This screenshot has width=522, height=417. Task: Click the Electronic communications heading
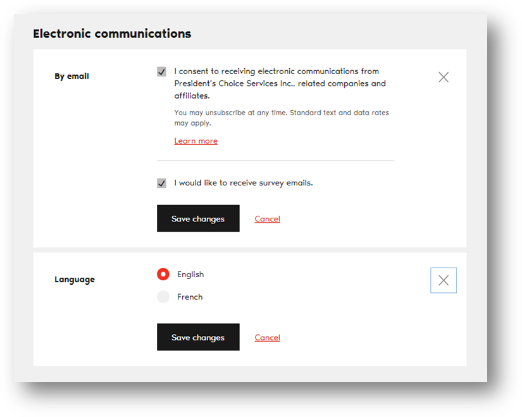[112, 34]
